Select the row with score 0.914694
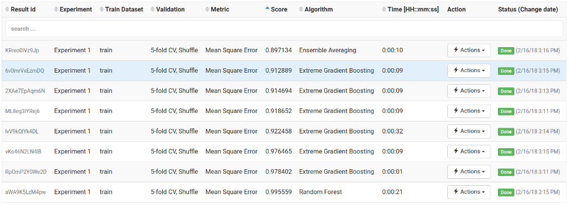 point(284,91)
